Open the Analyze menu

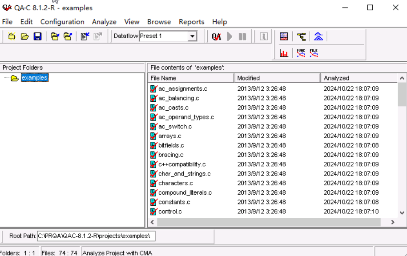pos(104,22)
